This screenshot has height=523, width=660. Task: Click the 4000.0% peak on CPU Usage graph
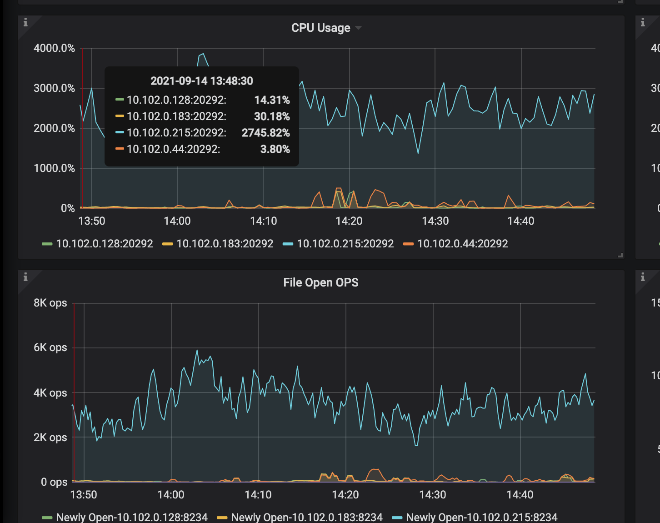pyautogui.click(x=202, y=54)
